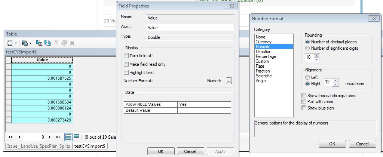Viewport: 383px width, 157px height.
Task: Enable Turn field off checkbox
Action: coord(126,56)
